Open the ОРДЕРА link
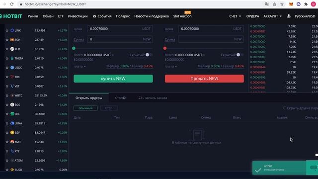The width and height of the screenshot is (318, 179). coord(252,16)
